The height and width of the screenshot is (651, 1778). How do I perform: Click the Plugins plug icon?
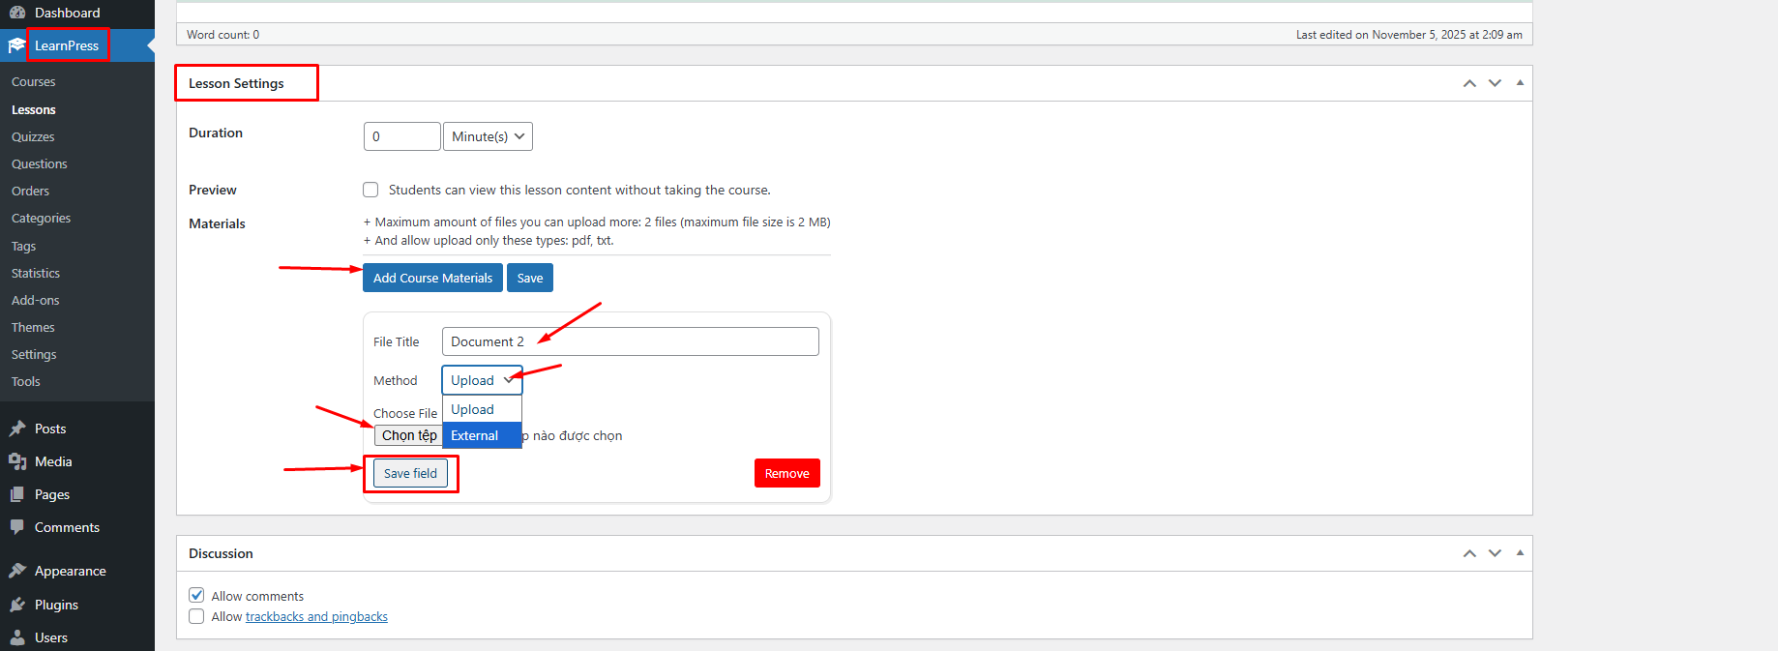coord(17,605)
